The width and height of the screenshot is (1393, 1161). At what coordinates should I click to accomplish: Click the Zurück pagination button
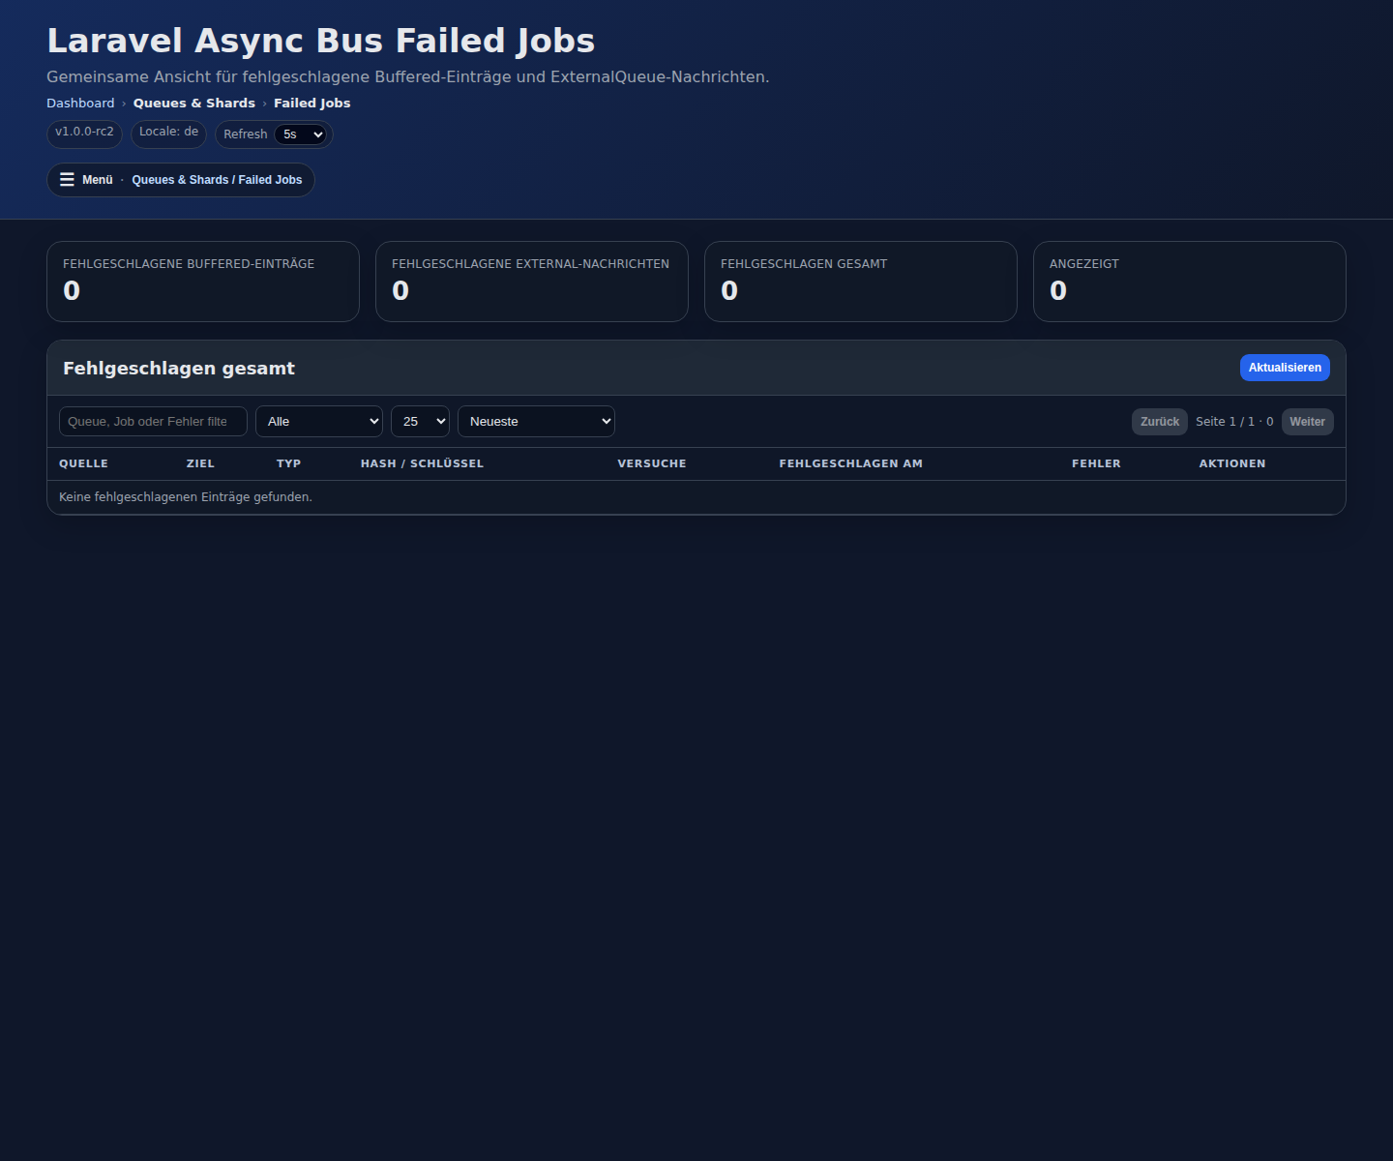click(x=1160, y=422)
